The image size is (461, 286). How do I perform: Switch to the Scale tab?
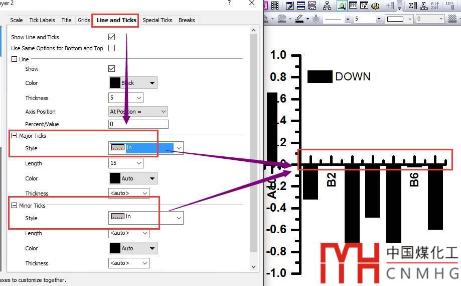(x=16, y=20)
